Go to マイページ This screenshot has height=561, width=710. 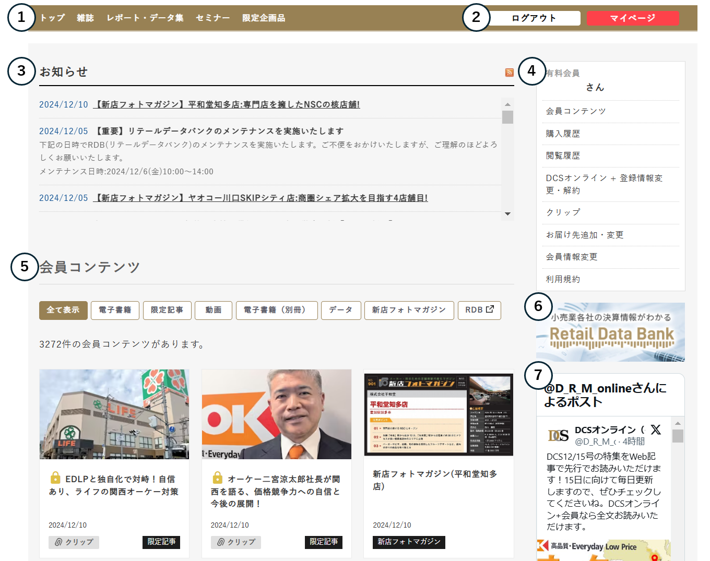[632, 18]
